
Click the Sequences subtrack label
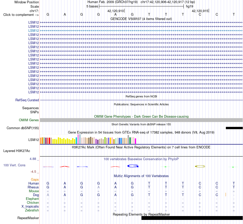[x=30, y=108]
